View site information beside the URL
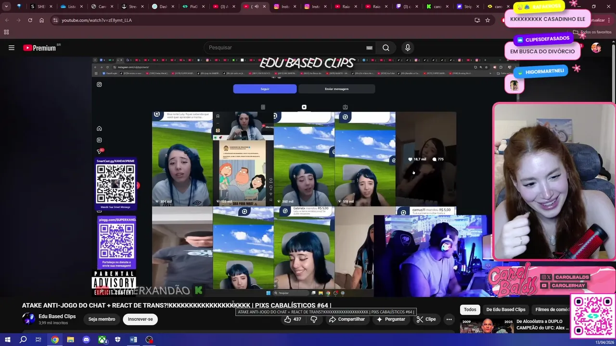The width and height of the screenshot is (616, 346). coord(55,20)
